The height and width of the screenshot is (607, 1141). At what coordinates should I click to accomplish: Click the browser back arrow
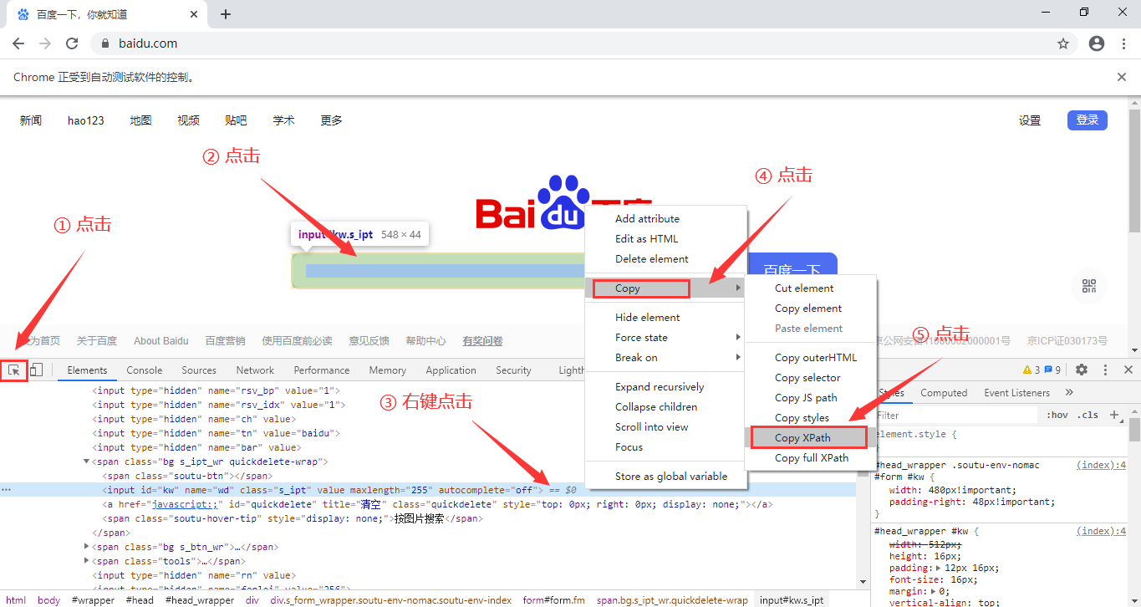point(18,43)
